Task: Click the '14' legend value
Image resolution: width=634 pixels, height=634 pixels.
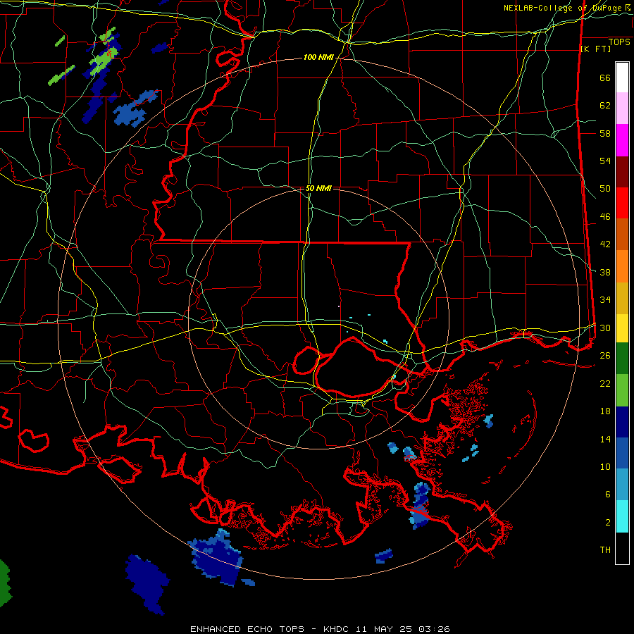Action: [605, 439]
